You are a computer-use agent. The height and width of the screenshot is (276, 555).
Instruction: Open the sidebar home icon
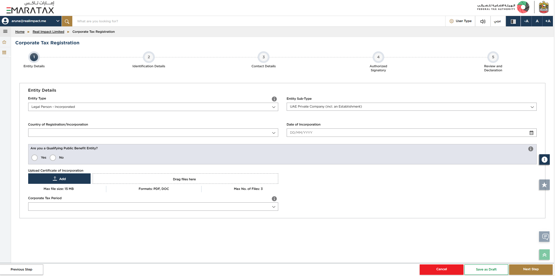point(4,42)
